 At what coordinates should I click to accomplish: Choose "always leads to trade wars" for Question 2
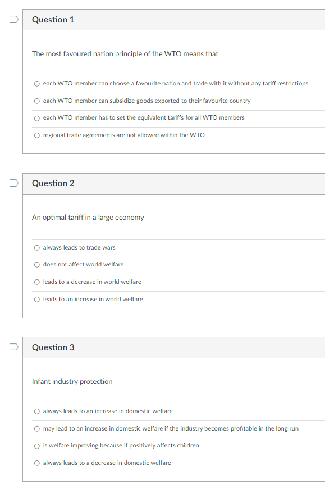click(36, 247)
